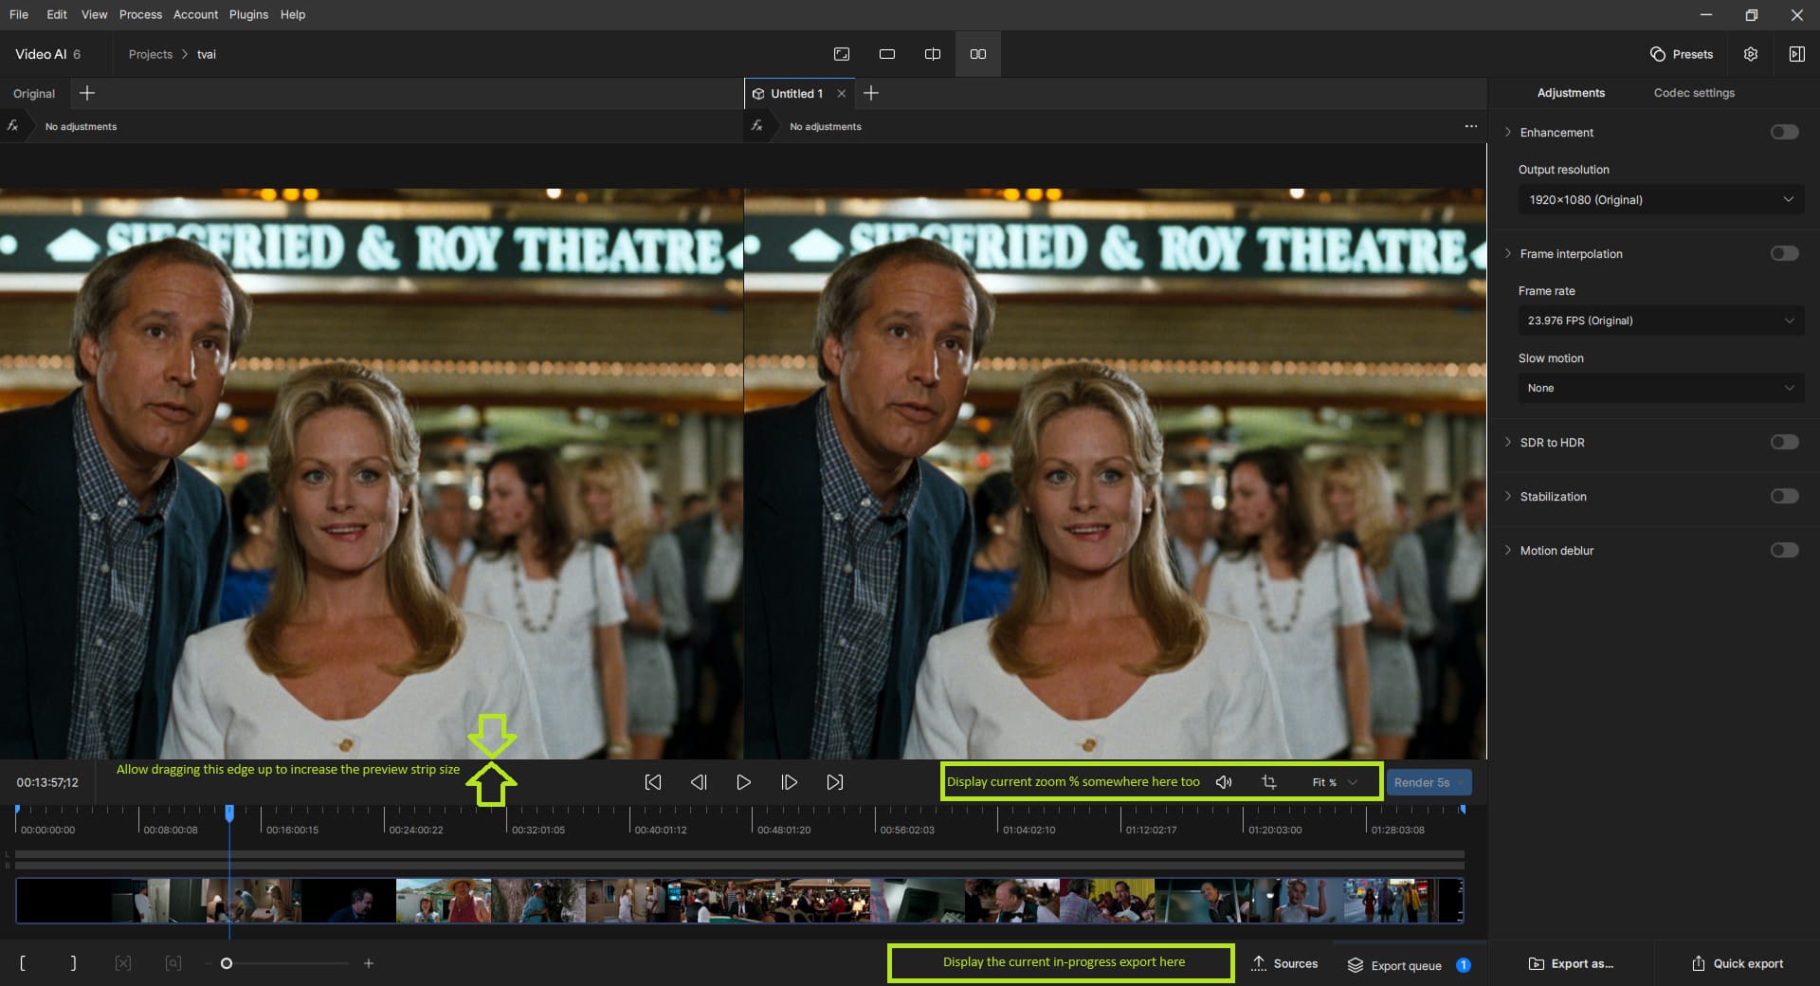Turn on Frame interpolation
This screenshot has height=986, width=1820.
[x=1784, y=253]
